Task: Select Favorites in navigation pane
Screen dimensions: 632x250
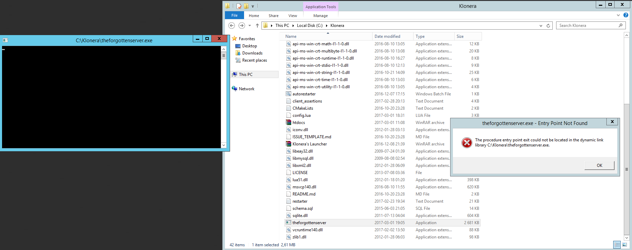Action: [x=247, y=39]
